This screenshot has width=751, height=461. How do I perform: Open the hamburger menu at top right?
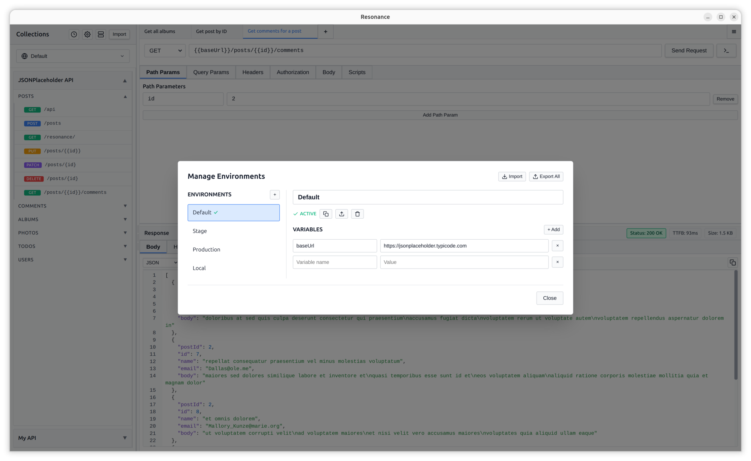[x=734, y=32]
